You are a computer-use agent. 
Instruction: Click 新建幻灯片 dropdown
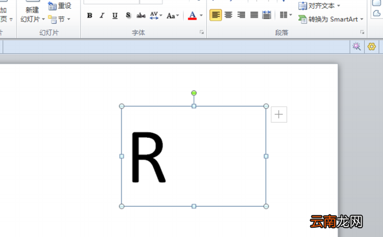click(32, 19)
